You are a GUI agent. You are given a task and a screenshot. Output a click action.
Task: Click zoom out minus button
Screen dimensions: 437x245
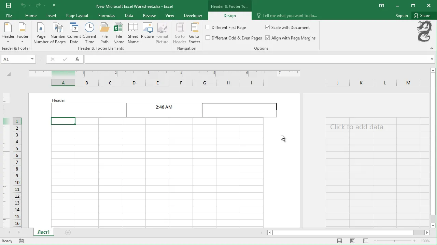tap(375, 241)
